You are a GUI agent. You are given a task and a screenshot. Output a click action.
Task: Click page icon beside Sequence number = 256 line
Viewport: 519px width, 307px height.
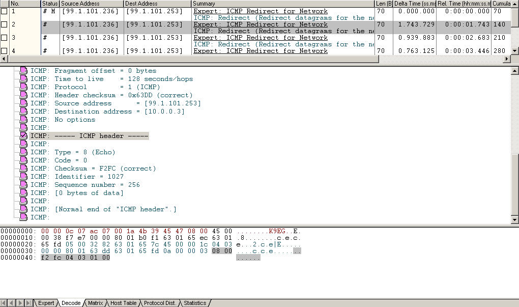(22, 184)
